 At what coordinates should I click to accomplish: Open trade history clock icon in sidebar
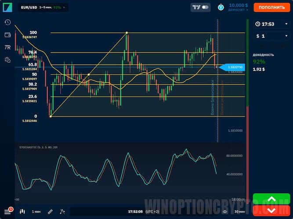[x=7, y=22]
